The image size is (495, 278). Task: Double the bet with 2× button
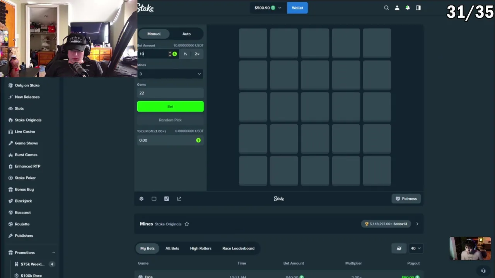pyautogui.click(x=197, y=54)
